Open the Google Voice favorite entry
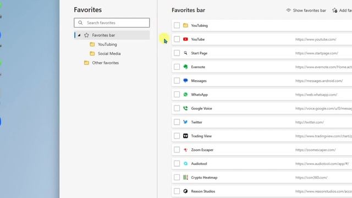 [x=262, y=108]
